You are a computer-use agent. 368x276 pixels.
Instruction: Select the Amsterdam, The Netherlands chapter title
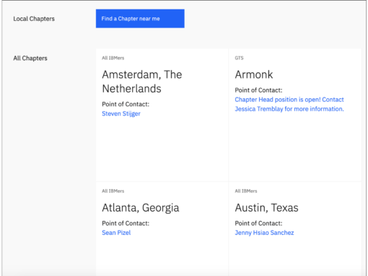(x=142, y=82)
